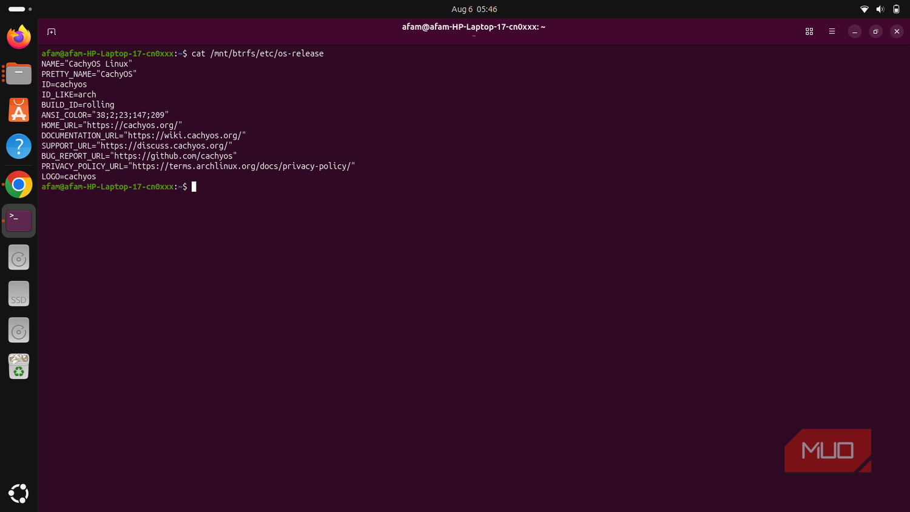Click the BUG_REPORT_URL github.com link

(174, 156)
